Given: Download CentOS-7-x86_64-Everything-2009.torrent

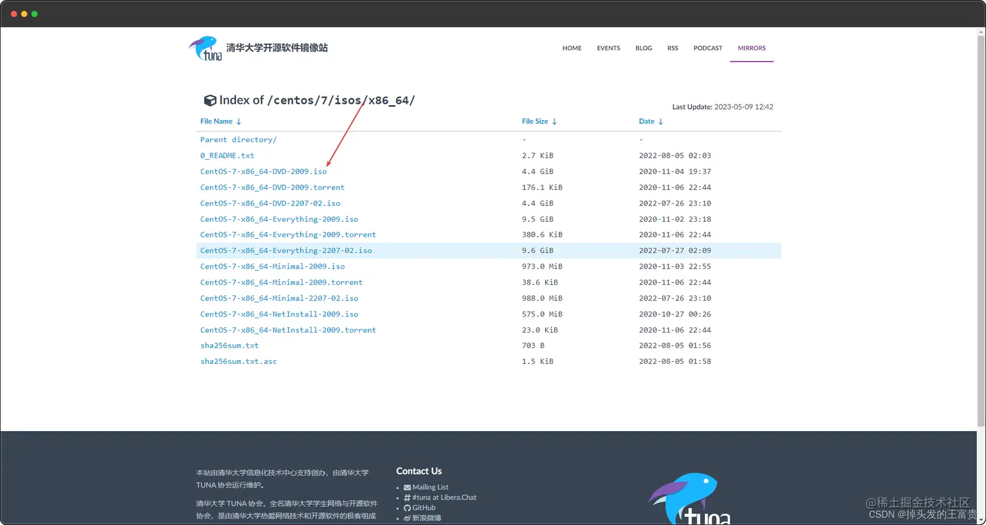Looking at the screenshot, I should coord(288,235).
